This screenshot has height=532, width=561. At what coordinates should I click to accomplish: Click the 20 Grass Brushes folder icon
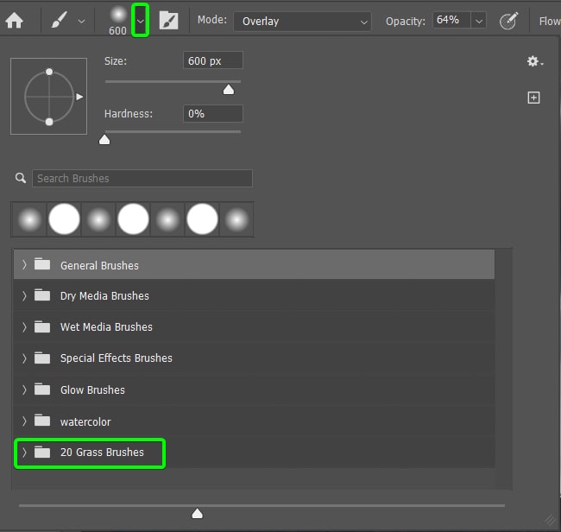[42, 452]
